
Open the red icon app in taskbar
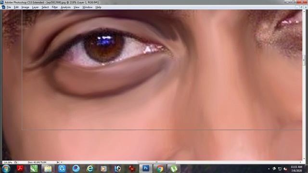click(132, 169)
